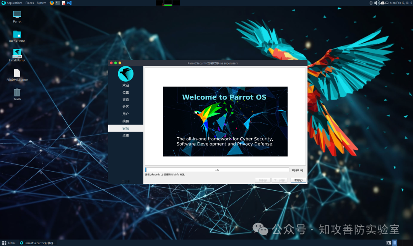
Task: Open the Places menu
Action: [x=29, y=2]
